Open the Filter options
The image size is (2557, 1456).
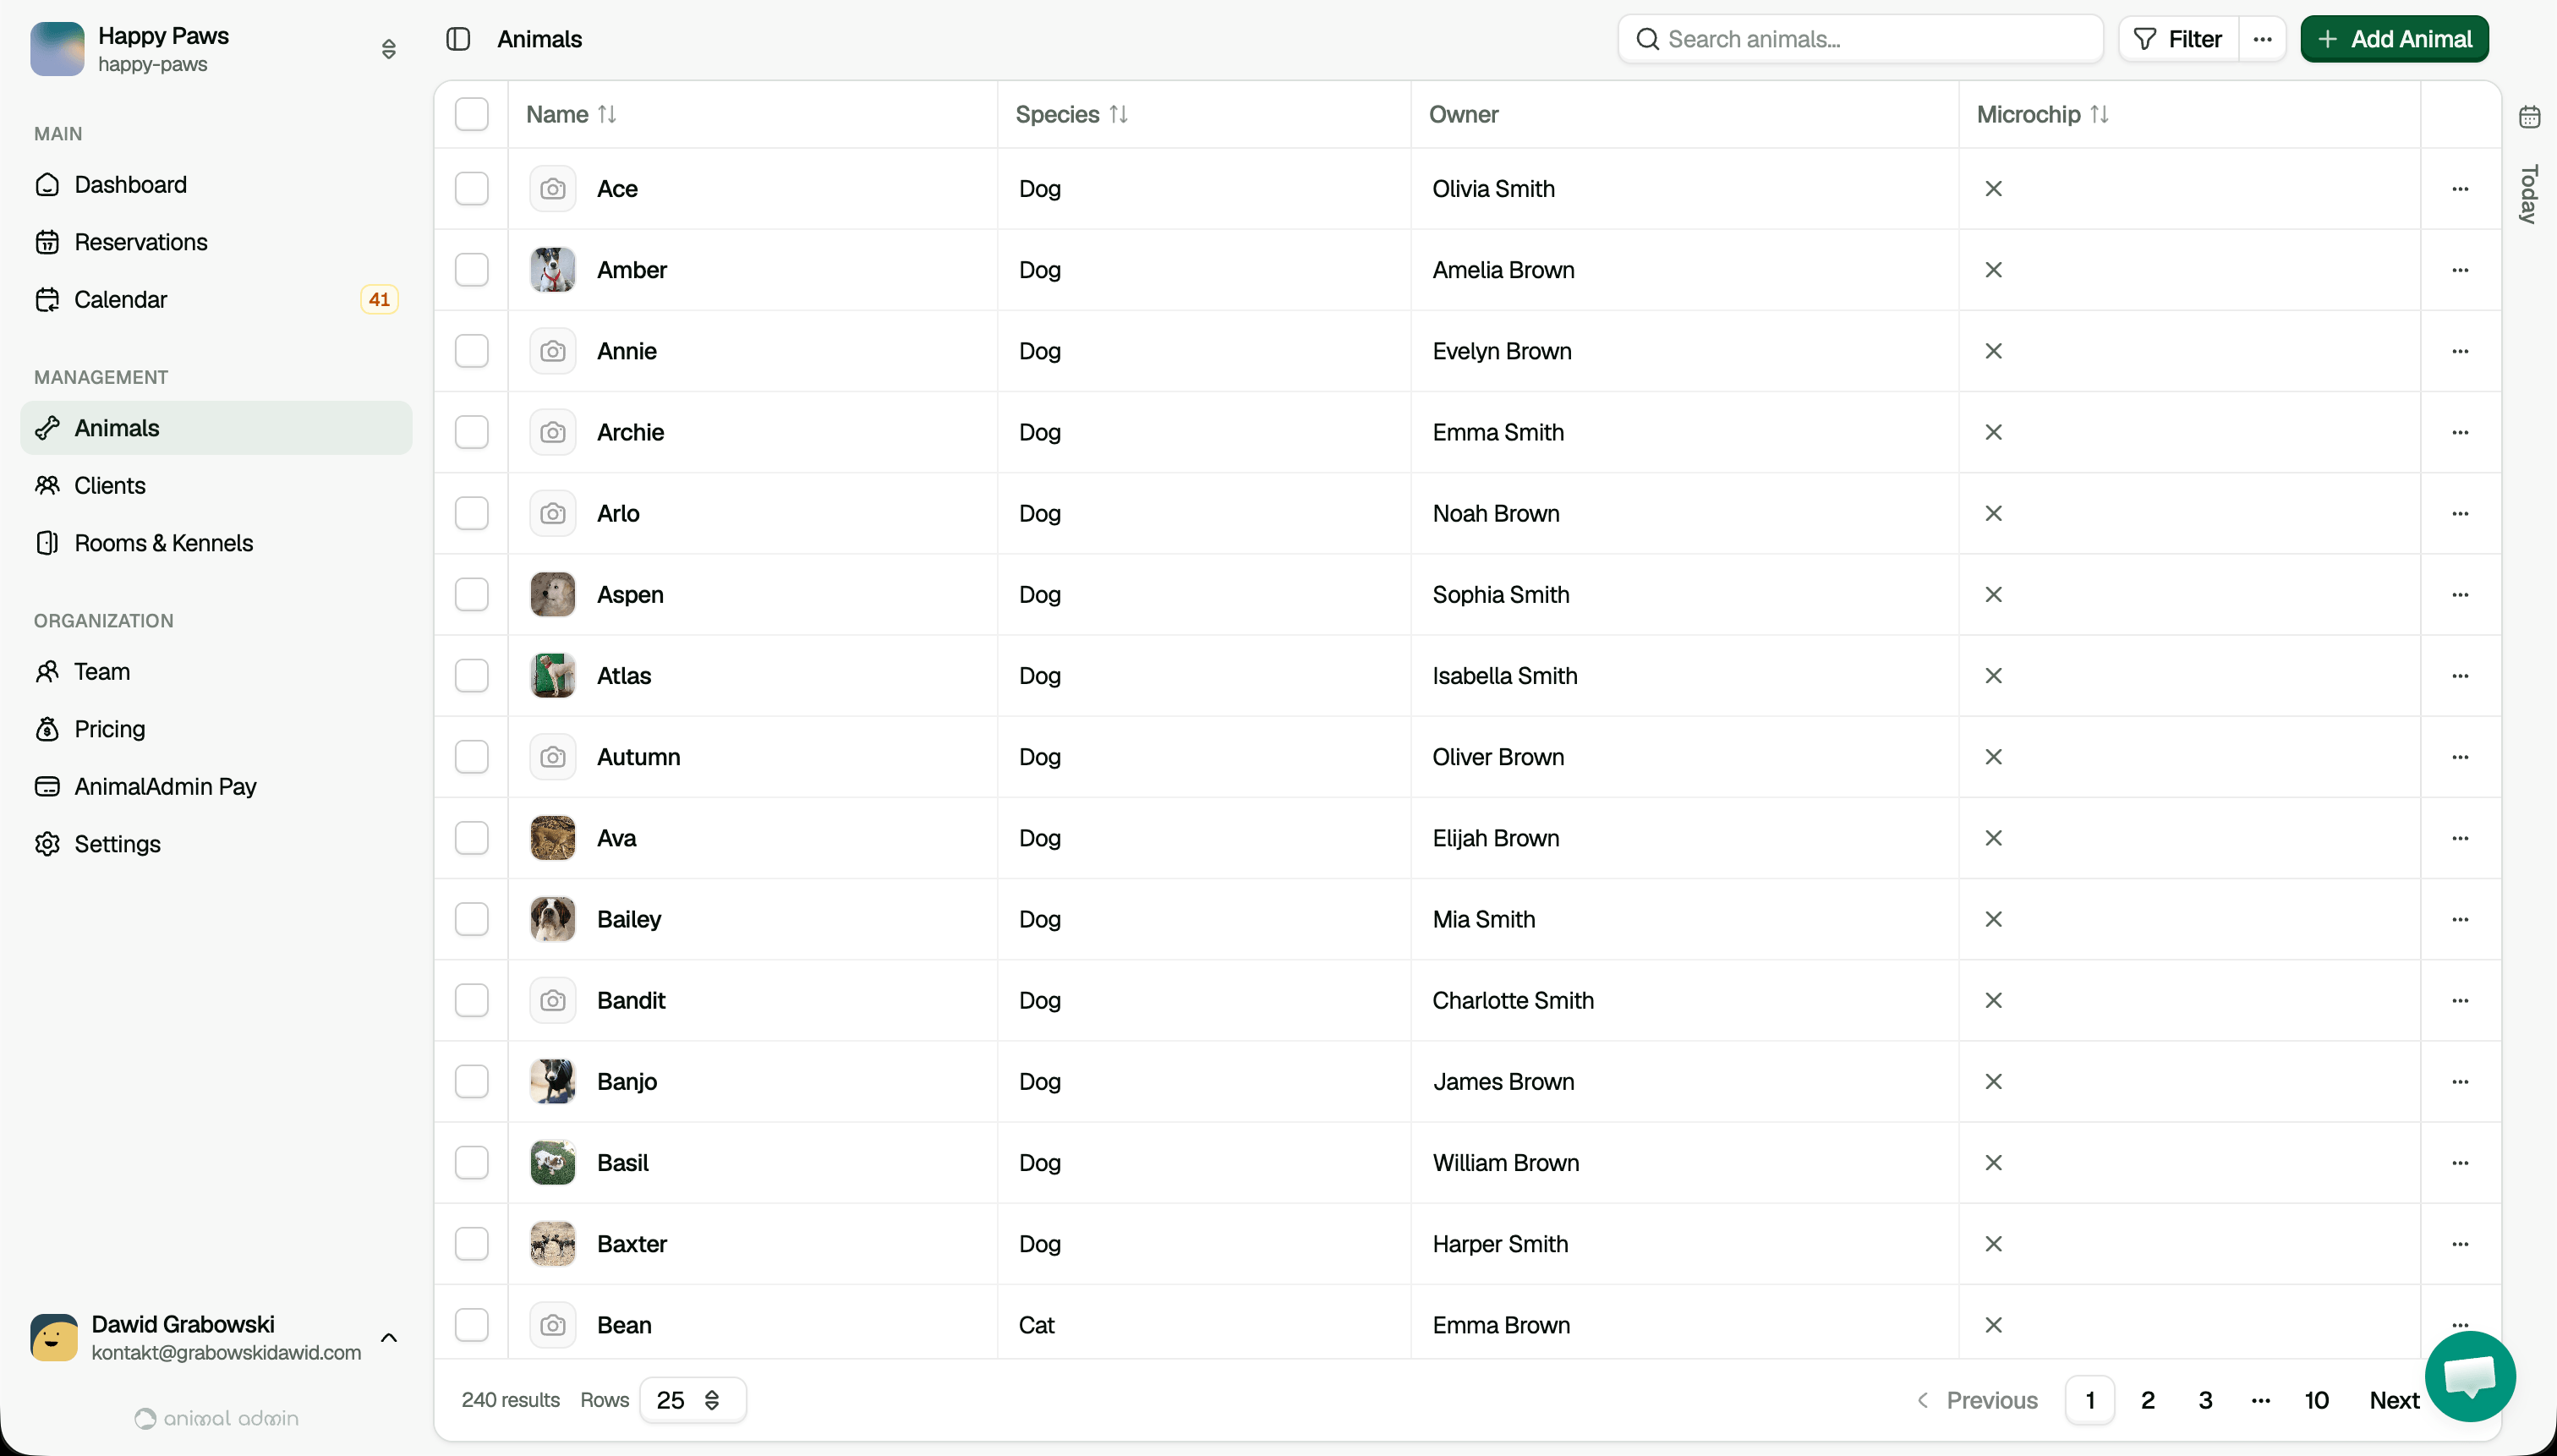pyautogui.click(x=2178, y=39)
